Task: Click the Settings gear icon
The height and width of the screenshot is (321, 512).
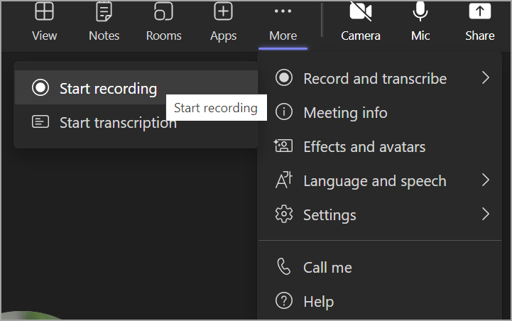Action: click(284, 214)
